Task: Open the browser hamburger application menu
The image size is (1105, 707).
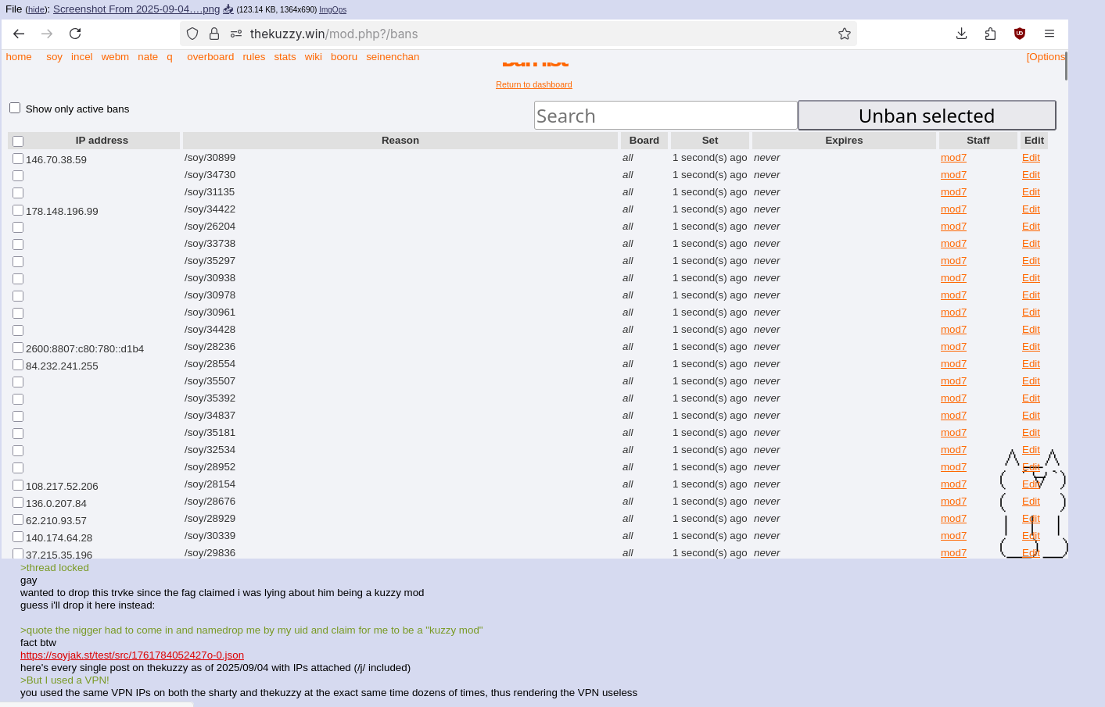Action: (1049, 34)
